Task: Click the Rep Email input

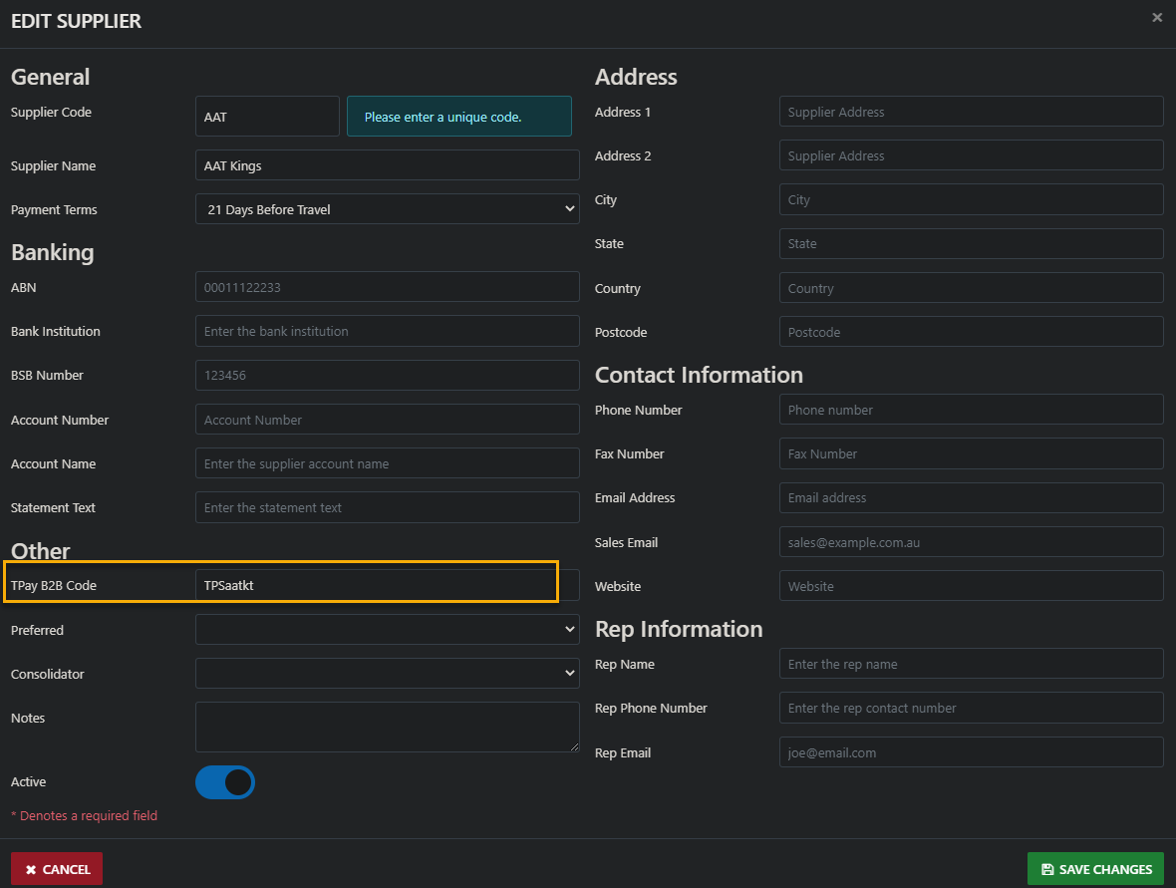Action: tap(971, 752)
